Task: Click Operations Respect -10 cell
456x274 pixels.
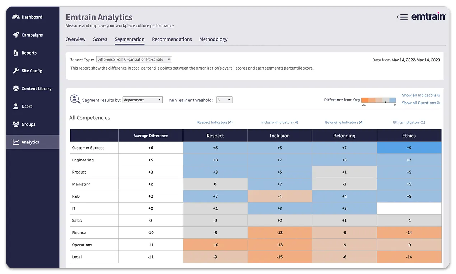Action: tap(215, 245)
